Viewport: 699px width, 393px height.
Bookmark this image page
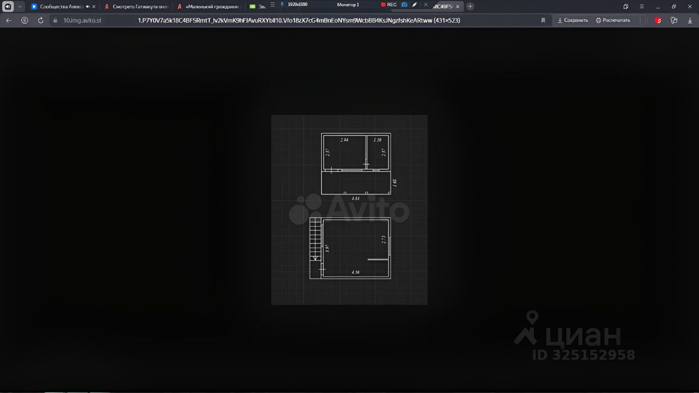(543, 20)
